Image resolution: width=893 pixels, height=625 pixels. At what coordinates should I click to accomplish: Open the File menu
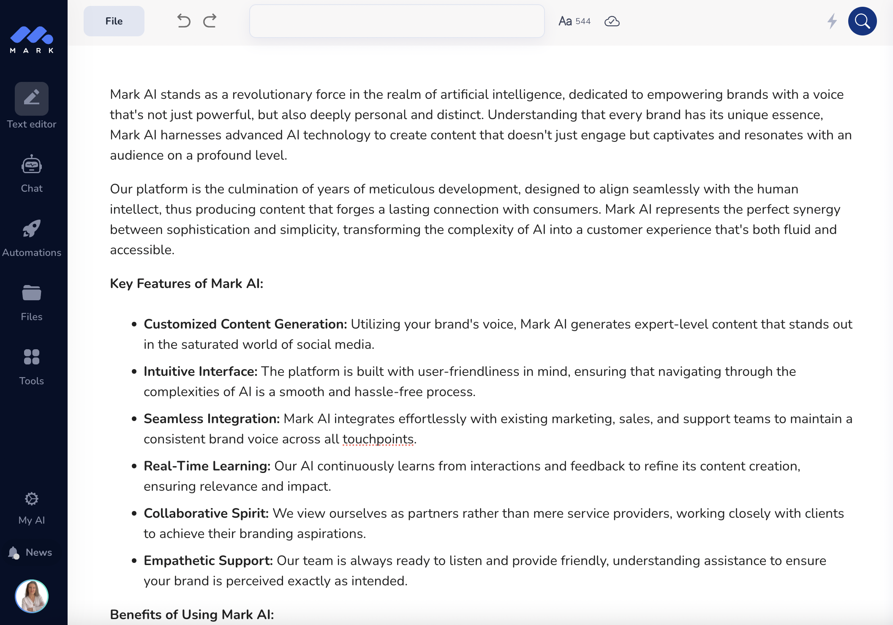pyautogui.click(x=114, y=21)
